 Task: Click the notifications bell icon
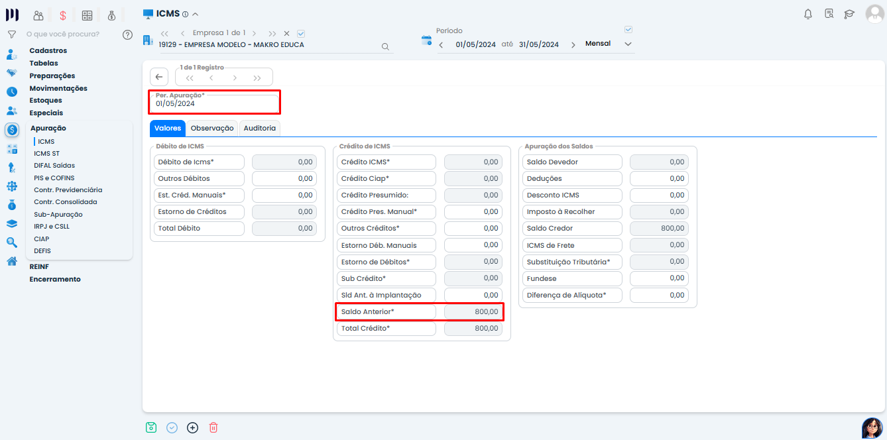807,14
